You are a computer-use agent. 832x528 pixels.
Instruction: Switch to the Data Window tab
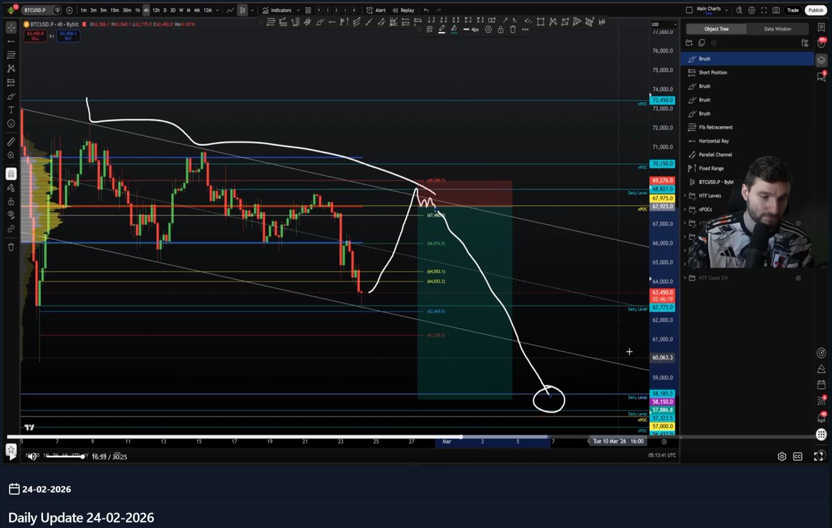(777, 29)
